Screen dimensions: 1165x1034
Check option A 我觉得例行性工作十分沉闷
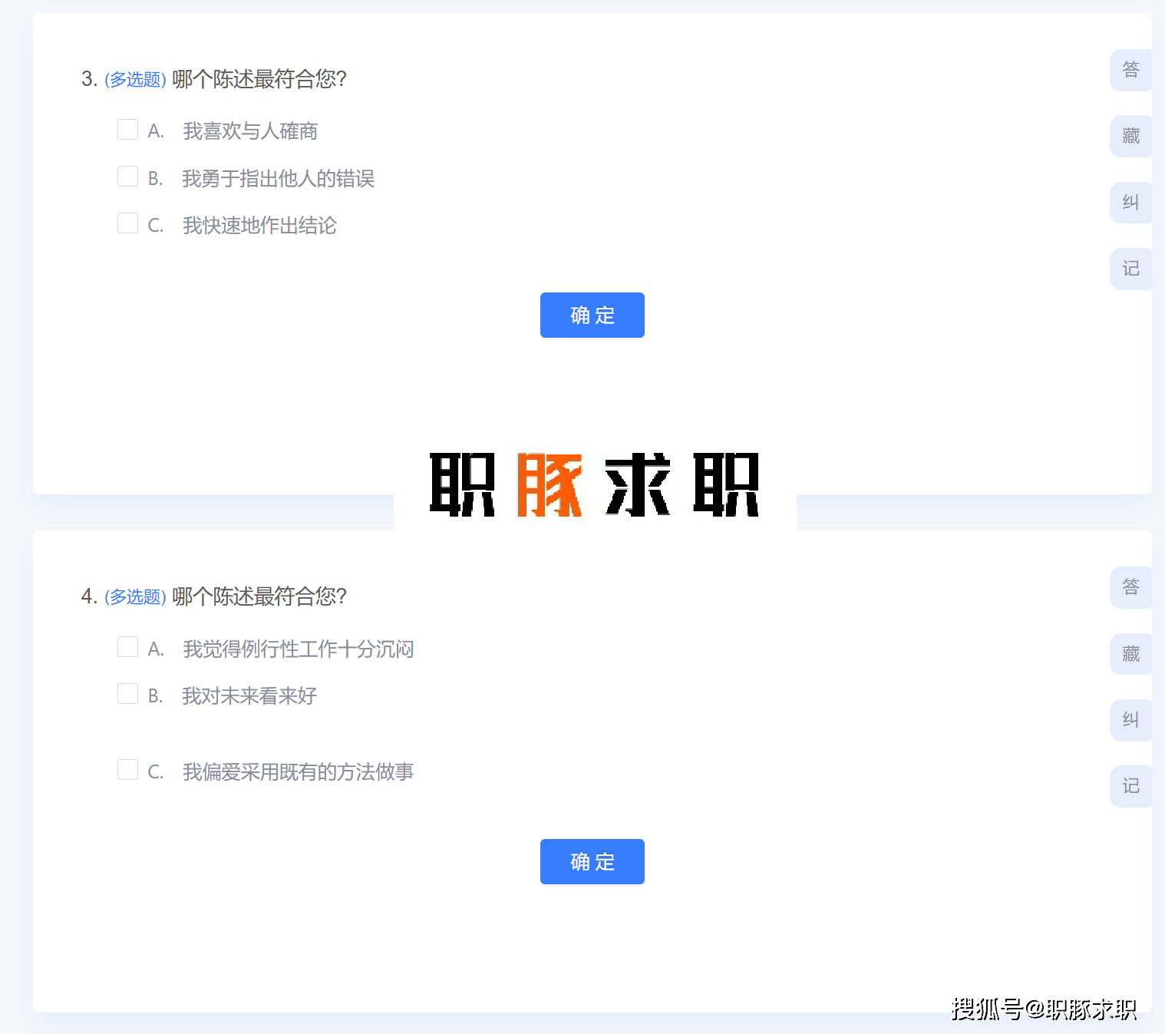(127, 647)
